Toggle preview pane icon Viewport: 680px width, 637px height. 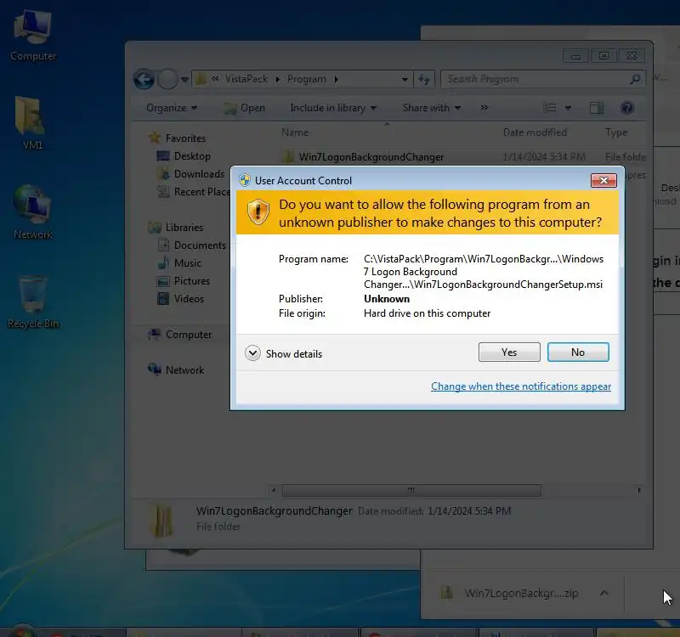[597, 108]
